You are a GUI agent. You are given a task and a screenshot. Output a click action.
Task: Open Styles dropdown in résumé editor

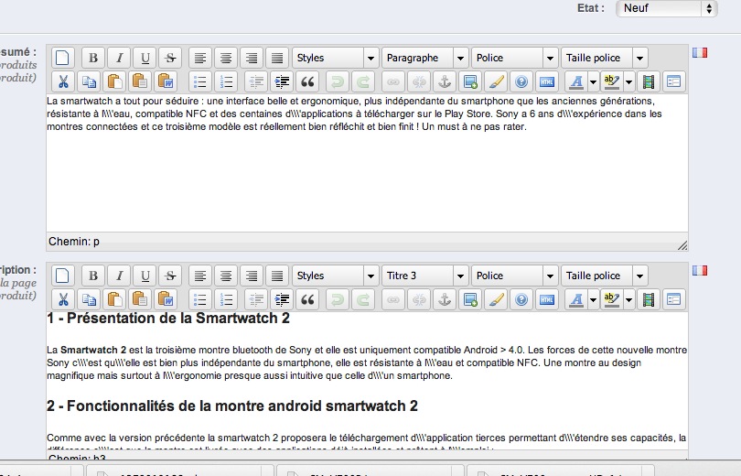pyautogui.click(x=335, y=58)
